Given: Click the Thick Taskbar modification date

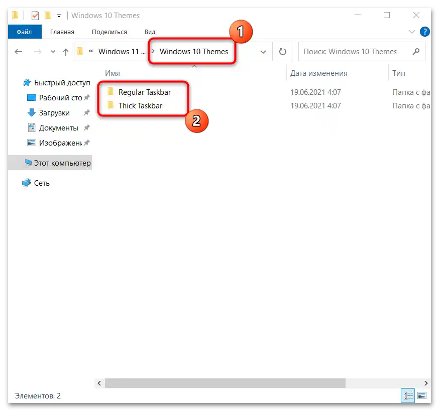Looking at the screenshot, I should [315, 106].
